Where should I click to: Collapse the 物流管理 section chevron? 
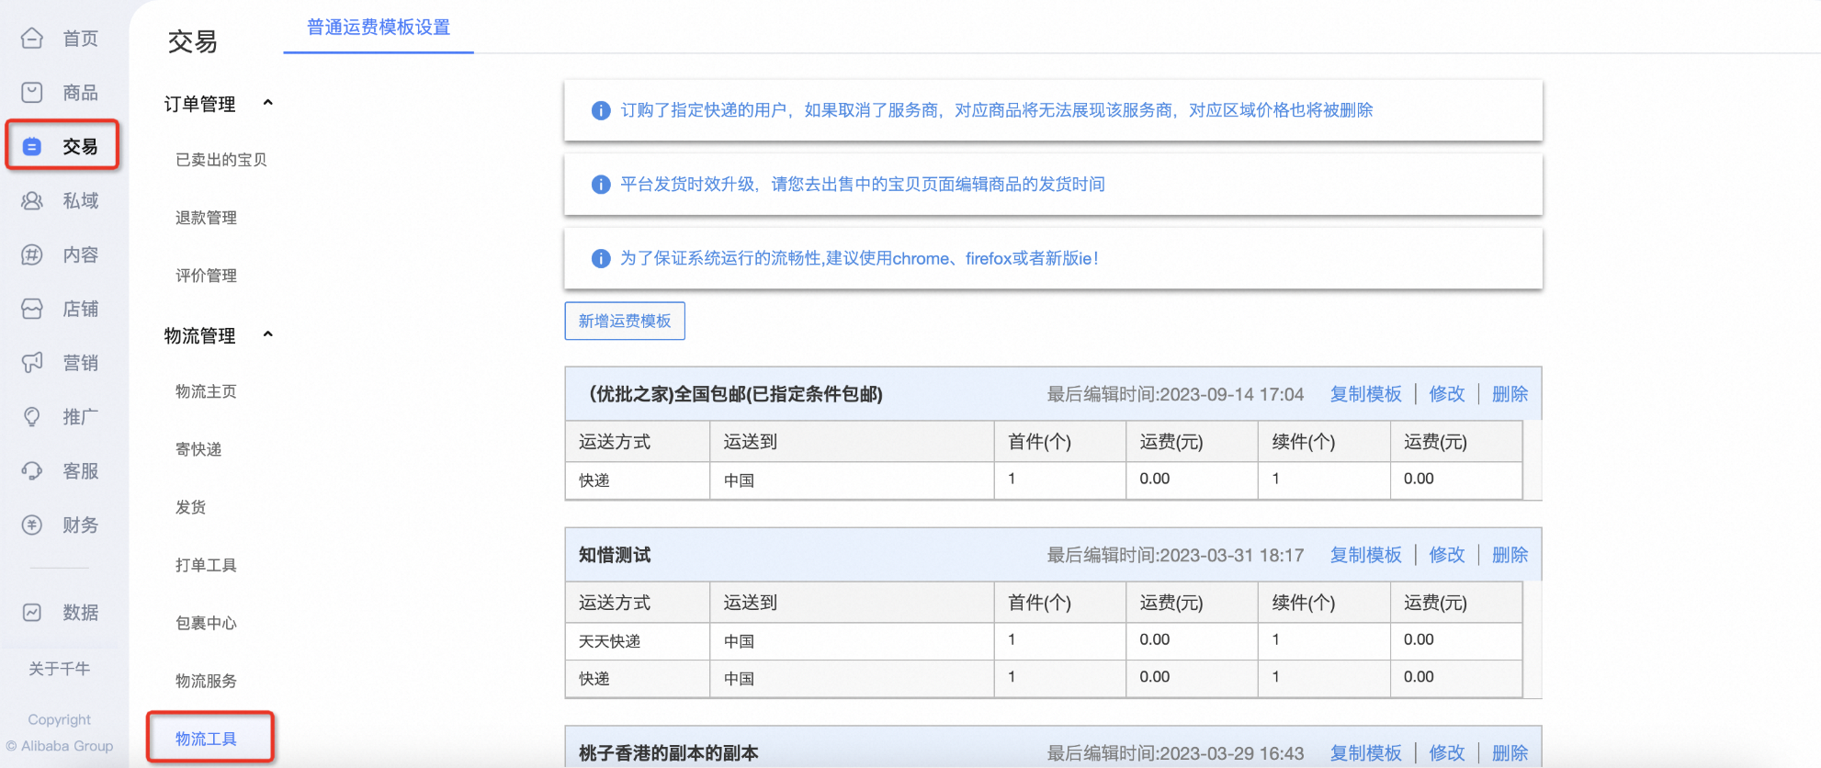tap(268, 334)
